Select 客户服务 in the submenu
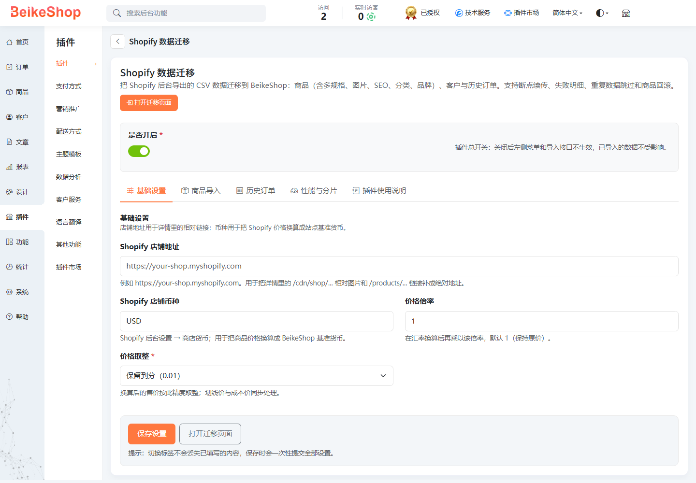The height and width of the screenshot is (483, 696). [69, 199]
